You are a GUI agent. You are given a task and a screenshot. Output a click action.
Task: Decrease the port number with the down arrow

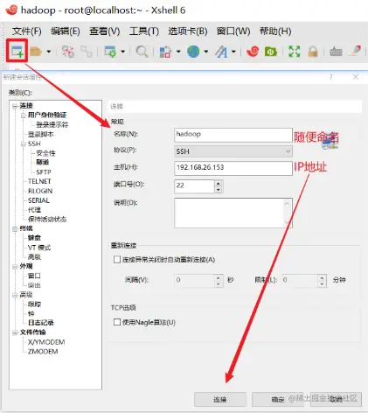click(x=219, y=190)
